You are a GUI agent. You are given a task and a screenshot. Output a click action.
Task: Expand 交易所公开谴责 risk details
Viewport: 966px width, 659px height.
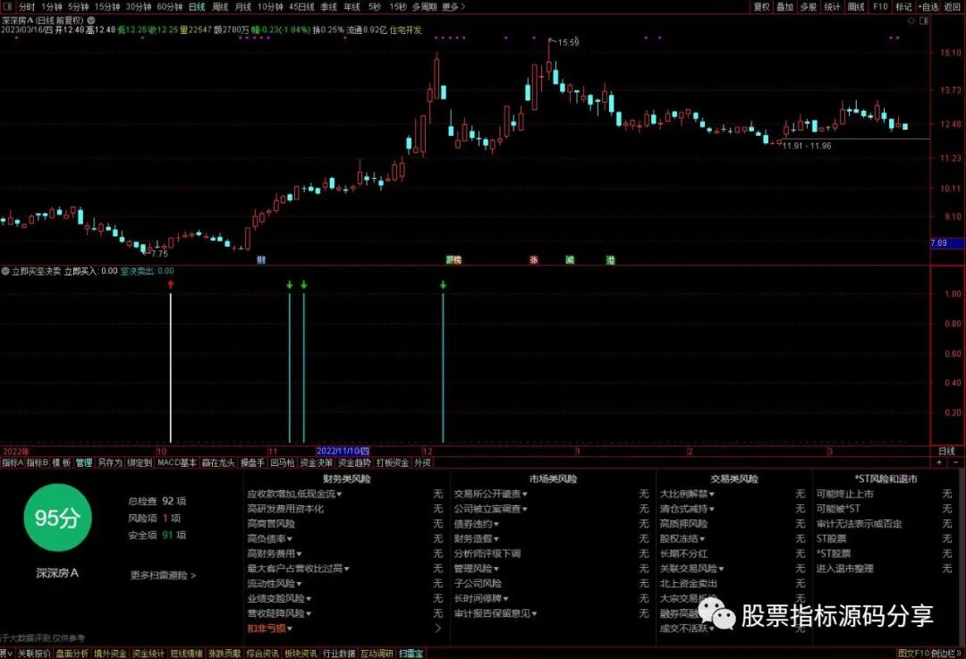pos(490,494)
